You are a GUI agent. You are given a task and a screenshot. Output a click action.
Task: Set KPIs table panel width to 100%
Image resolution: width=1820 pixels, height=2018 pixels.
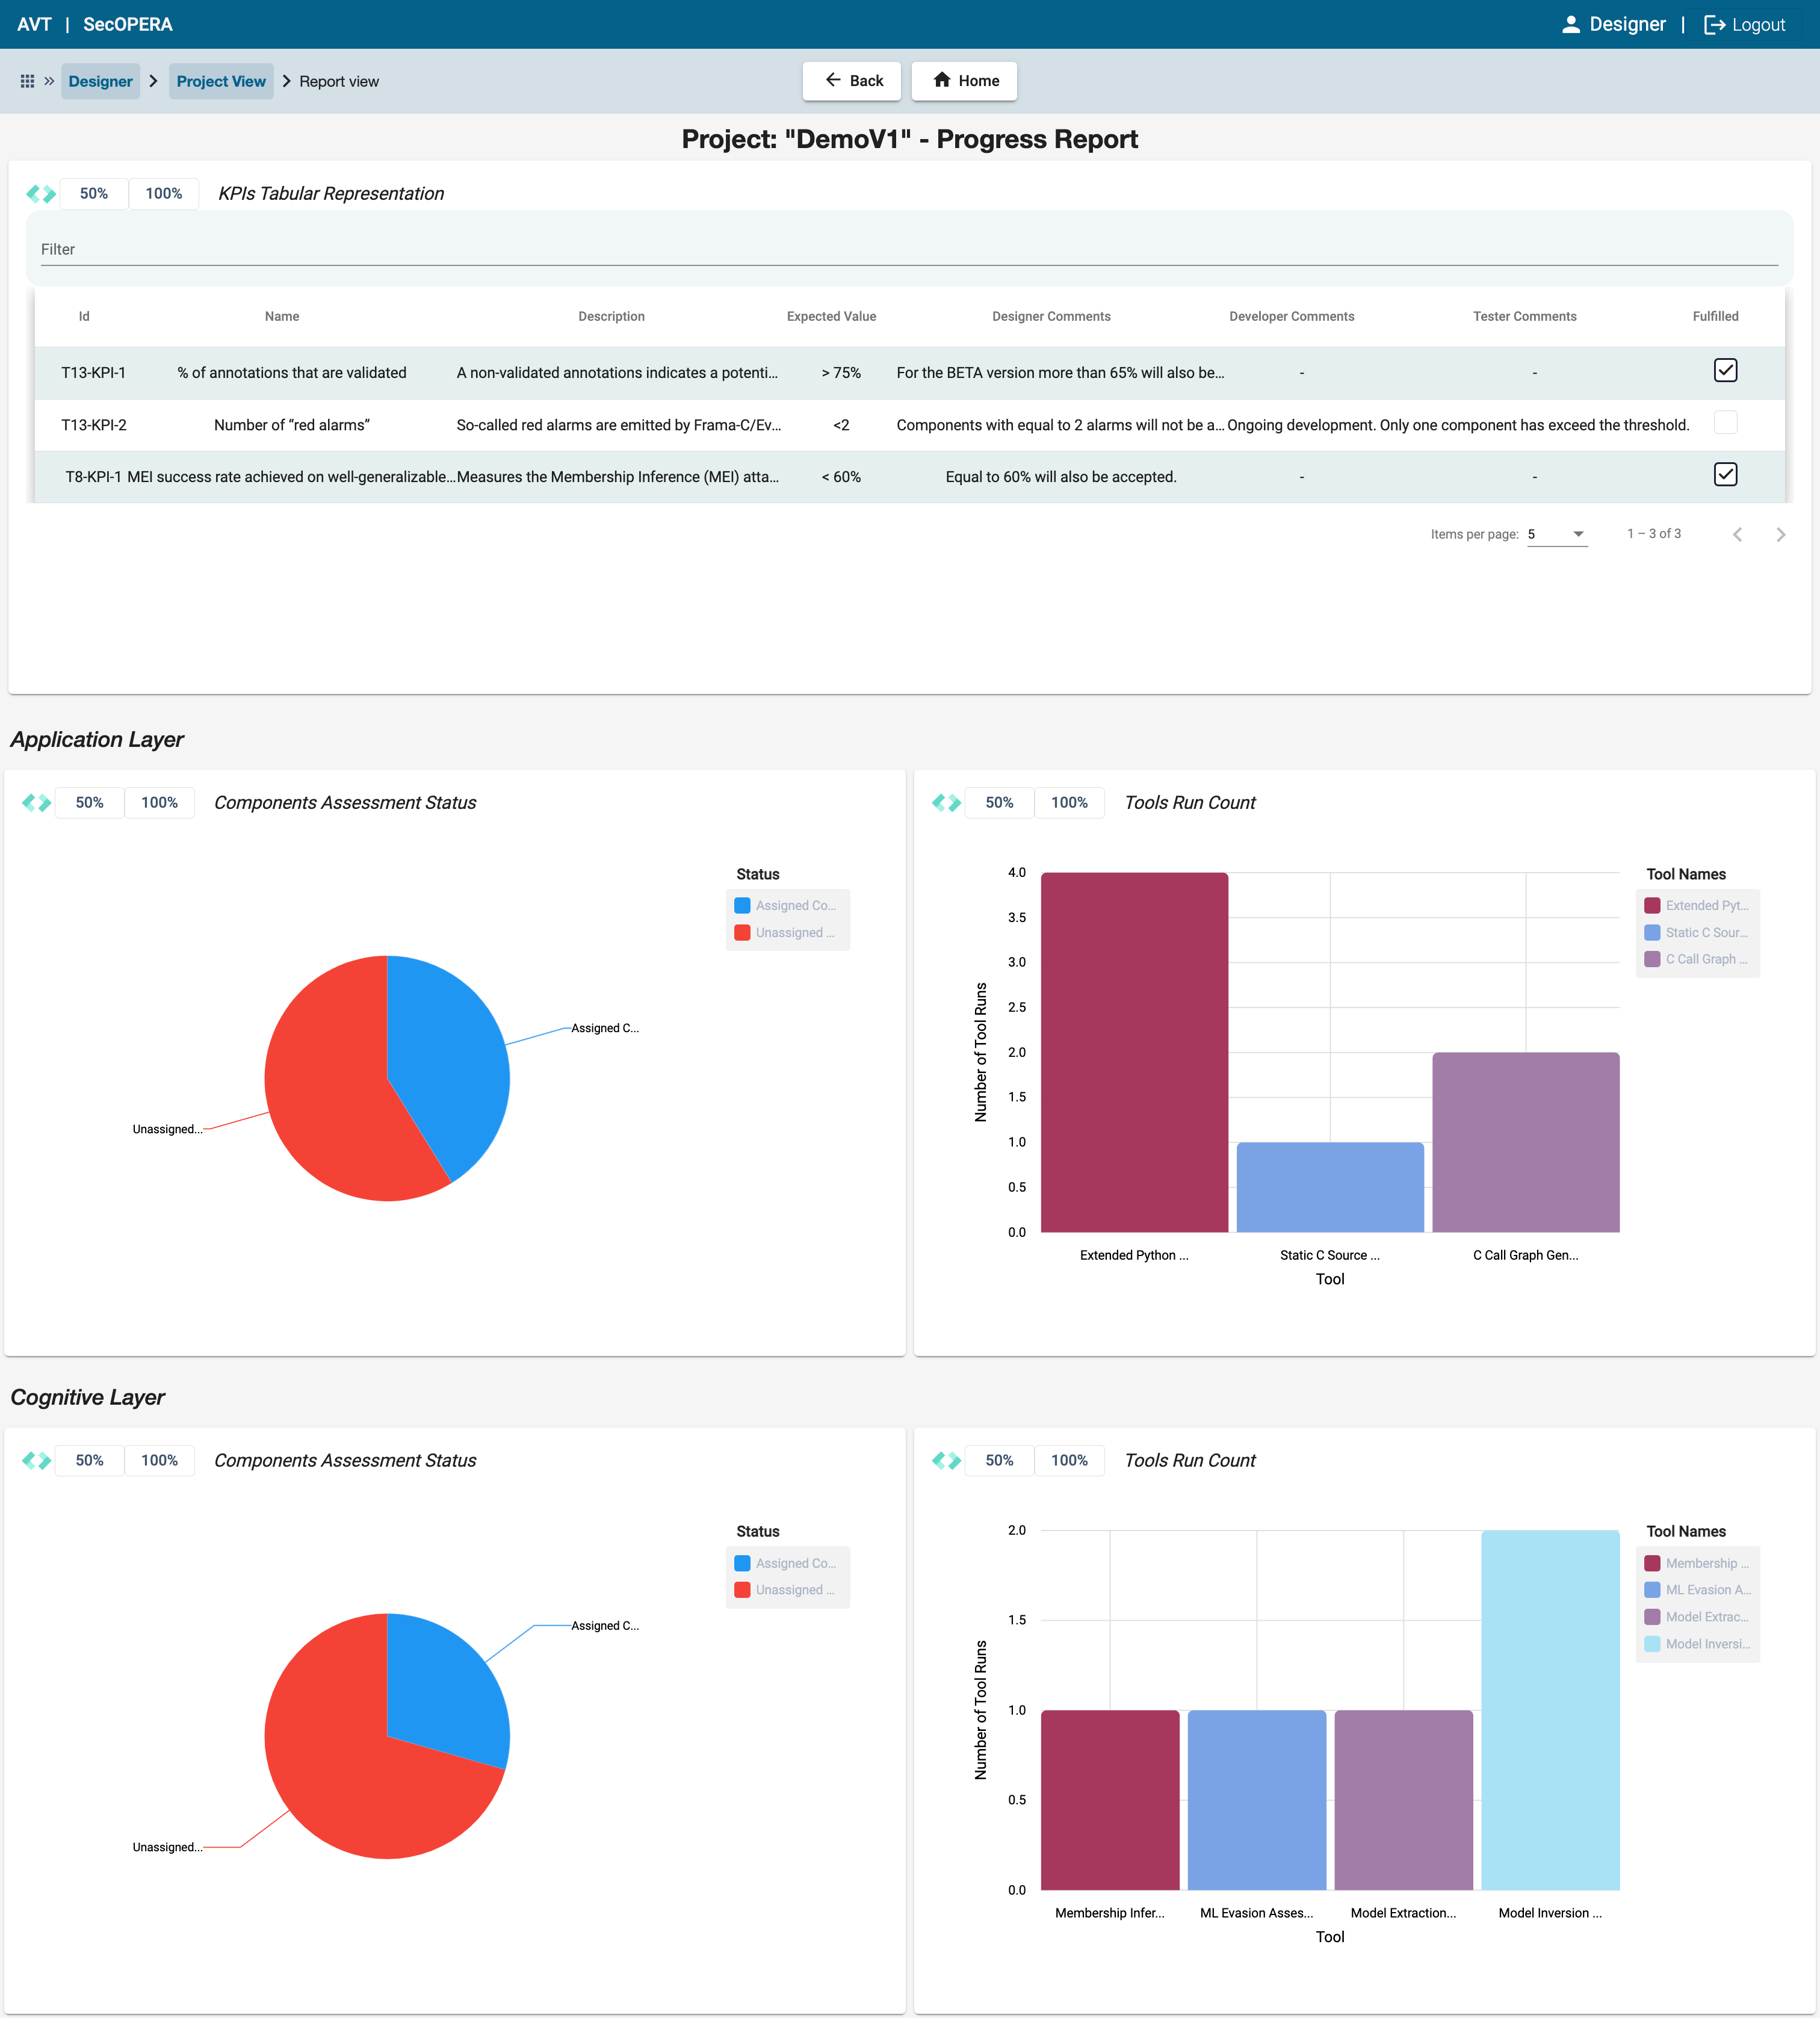164,194
